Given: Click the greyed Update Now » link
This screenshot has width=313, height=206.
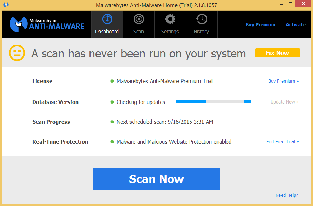Looking at the screenshot, I should pyautogui.click(x=285, y=102).
